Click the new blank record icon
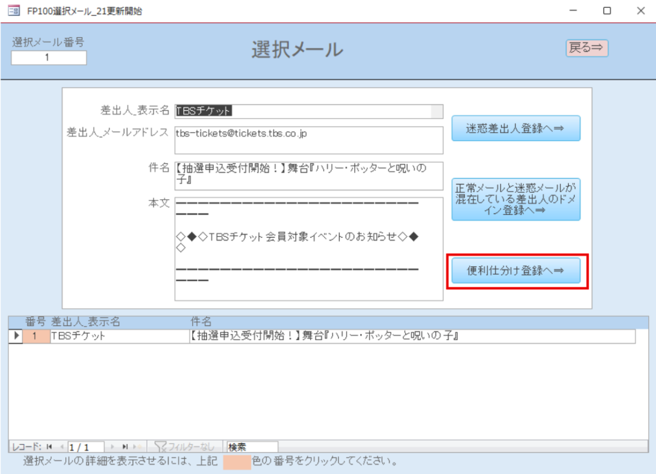This screenshot has height=474, width=656. click(136, 446)
